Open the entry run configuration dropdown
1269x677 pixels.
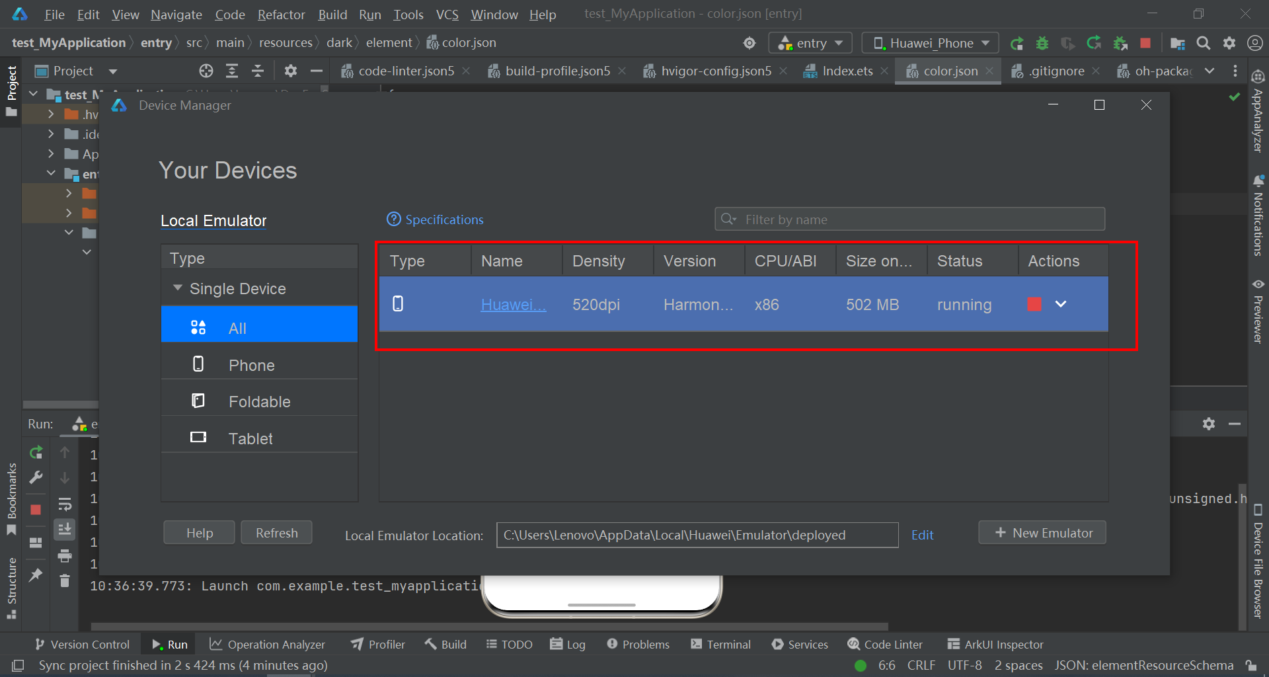coord(810,43)
